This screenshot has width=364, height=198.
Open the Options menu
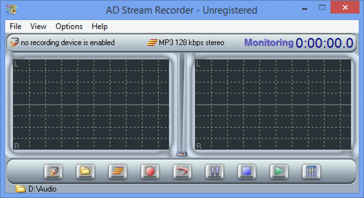tap(69, 27)
